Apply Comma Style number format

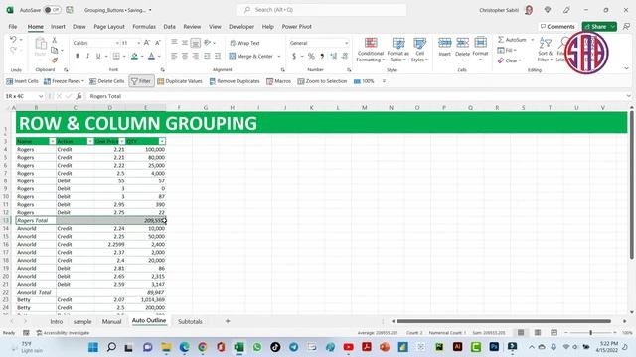[322, 56]
